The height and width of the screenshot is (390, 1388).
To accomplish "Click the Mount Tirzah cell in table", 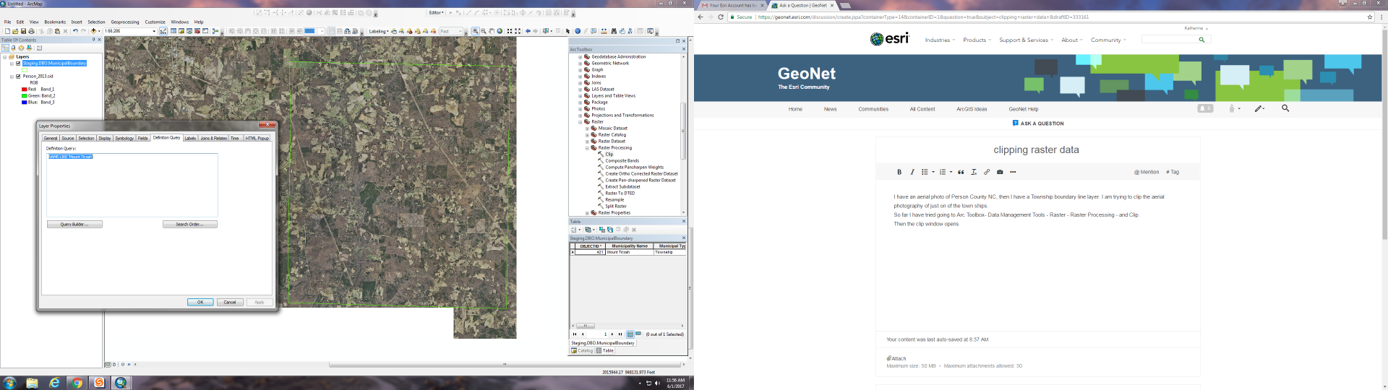I will (x=630, y=252).
